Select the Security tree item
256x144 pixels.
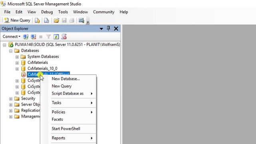[28, 98]
